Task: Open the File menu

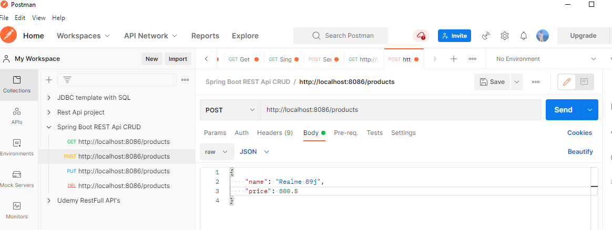Action: pyautogui.click(x=4, y=18)
